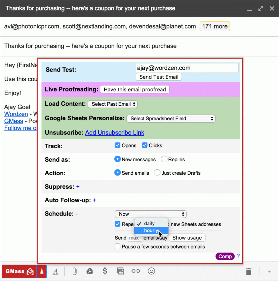Screen dimensions: 279x281
Task: Attach a file using the paperclip icon
Action: [74, 271]
